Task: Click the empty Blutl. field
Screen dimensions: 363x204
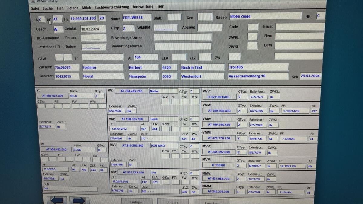Action: (175, 17)
